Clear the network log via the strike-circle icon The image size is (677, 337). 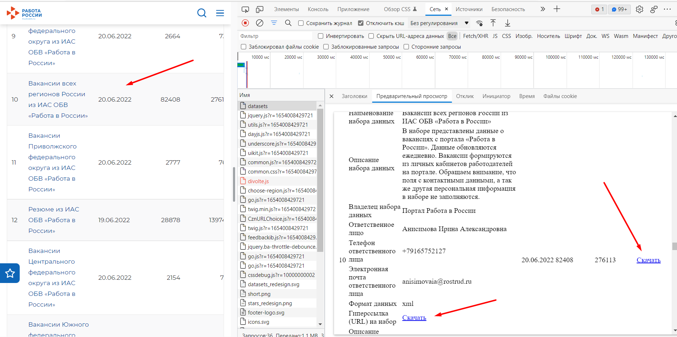[259, 23]
